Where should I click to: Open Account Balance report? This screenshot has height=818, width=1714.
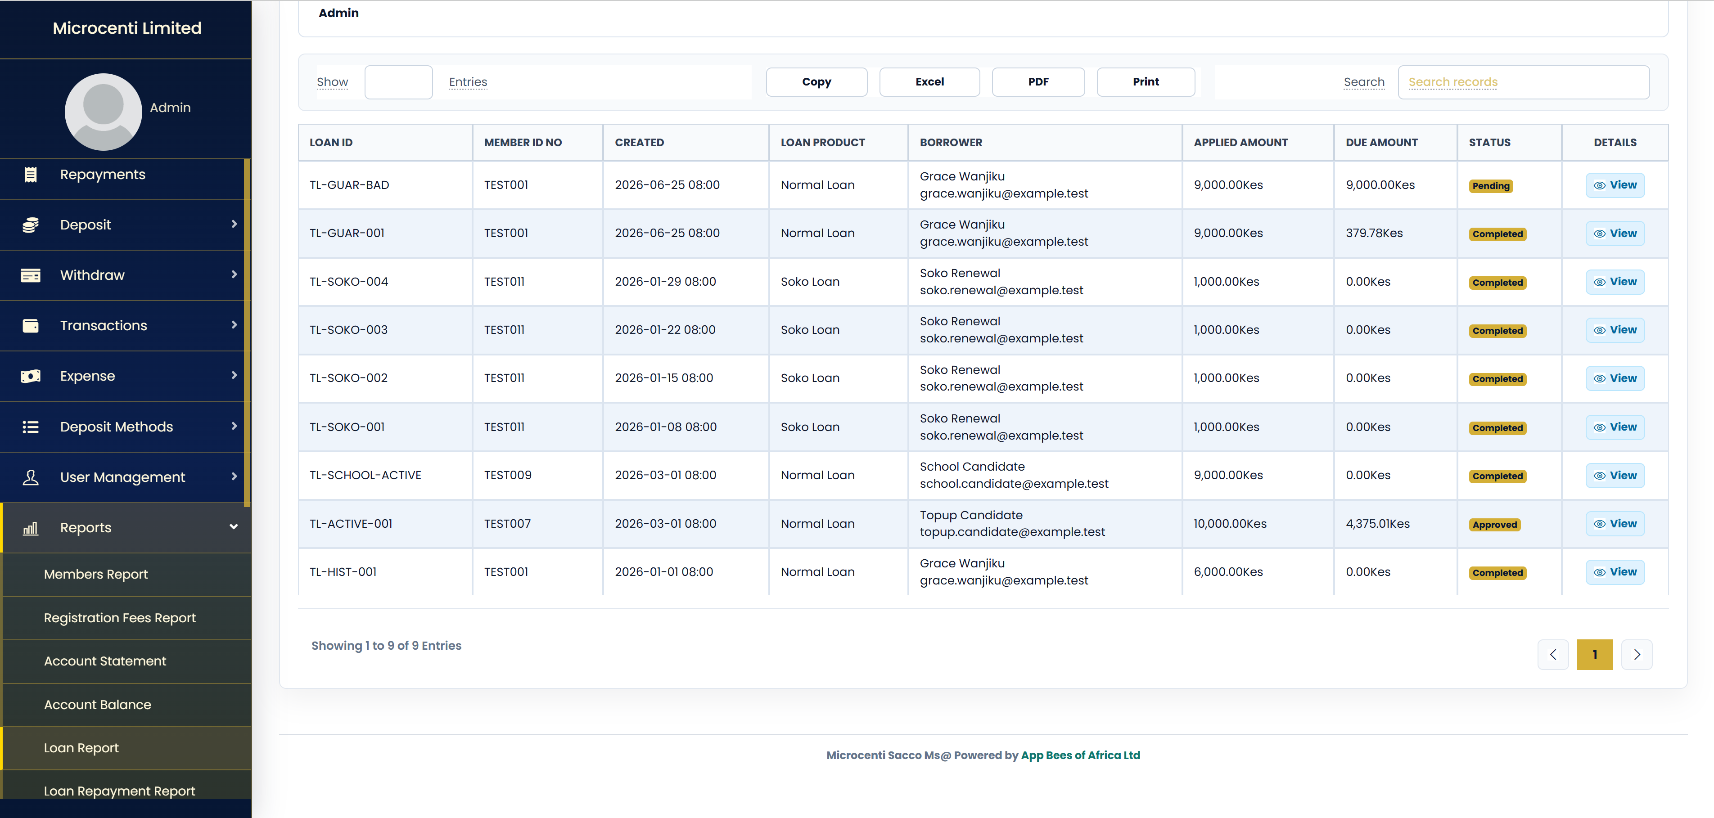(x=127, y=704)
